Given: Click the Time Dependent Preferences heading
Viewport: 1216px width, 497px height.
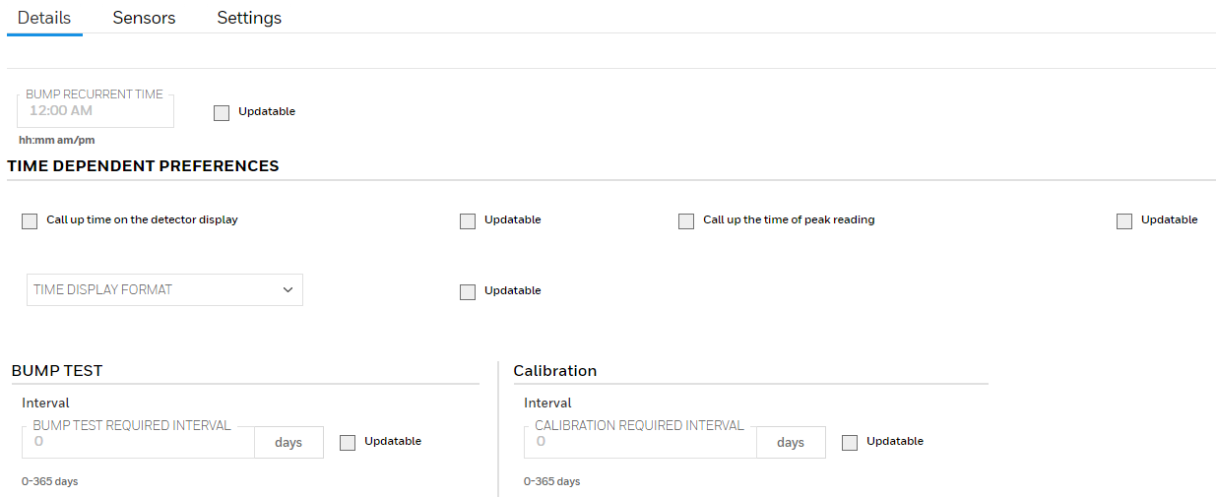Looking at the screenshot, I should (143, 166).
